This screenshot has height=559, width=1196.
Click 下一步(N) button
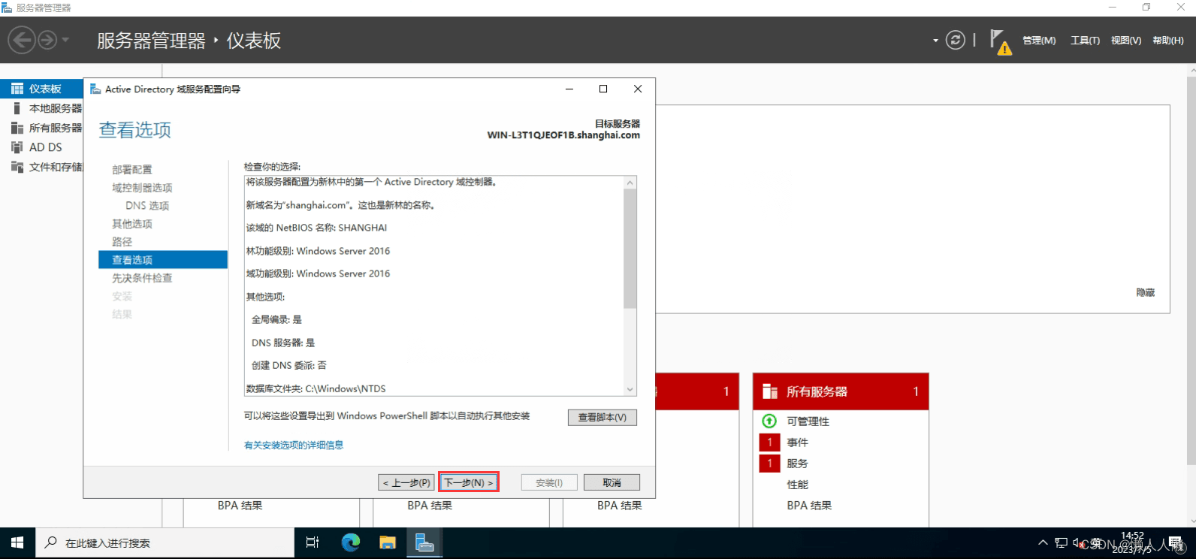click(x=469, y=482)
